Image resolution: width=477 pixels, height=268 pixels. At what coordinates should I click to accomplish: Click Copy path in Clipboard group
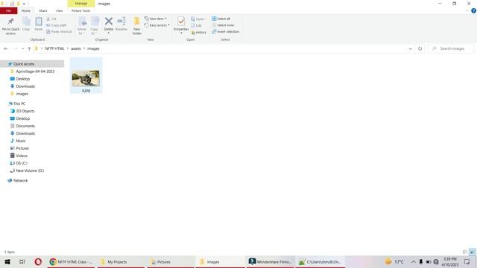[57, 25]
